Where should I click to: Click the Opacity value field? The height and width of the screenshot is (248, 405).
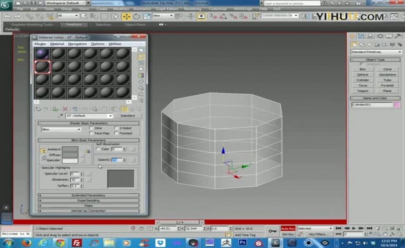pos(117,160)
